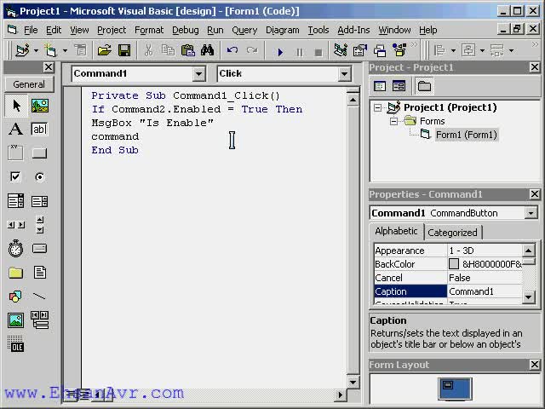
Task: Open the Project menu
Action: pyautogui.click(x=112, y=31)
